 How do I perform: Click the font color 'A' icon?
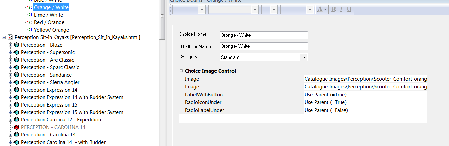point(320,10)
